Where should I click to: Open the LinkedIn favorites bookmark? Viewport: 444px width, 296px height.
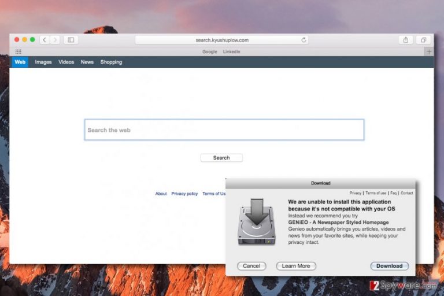point(232,52)
